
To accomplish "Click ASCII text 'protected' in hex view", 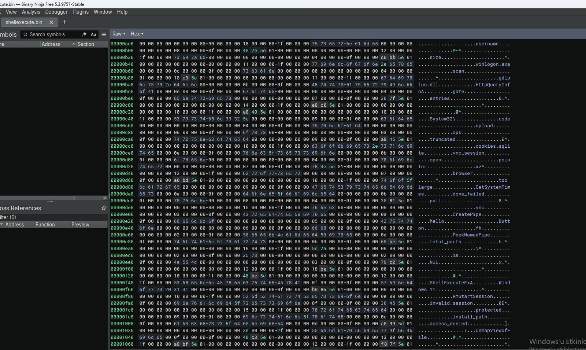I will pyautogui.click(x=489, y=310).
